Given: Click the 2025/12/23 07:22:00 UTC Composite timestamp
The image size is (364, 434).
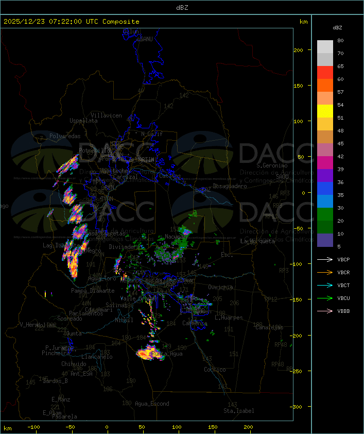Looking at the screenshot, I should click(72, 22).
